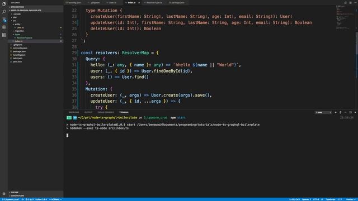Image resolution: width=358 pixels, height=201 pixels.
Task: Click the createUser resolver line in Mutation
Action: 151,95
